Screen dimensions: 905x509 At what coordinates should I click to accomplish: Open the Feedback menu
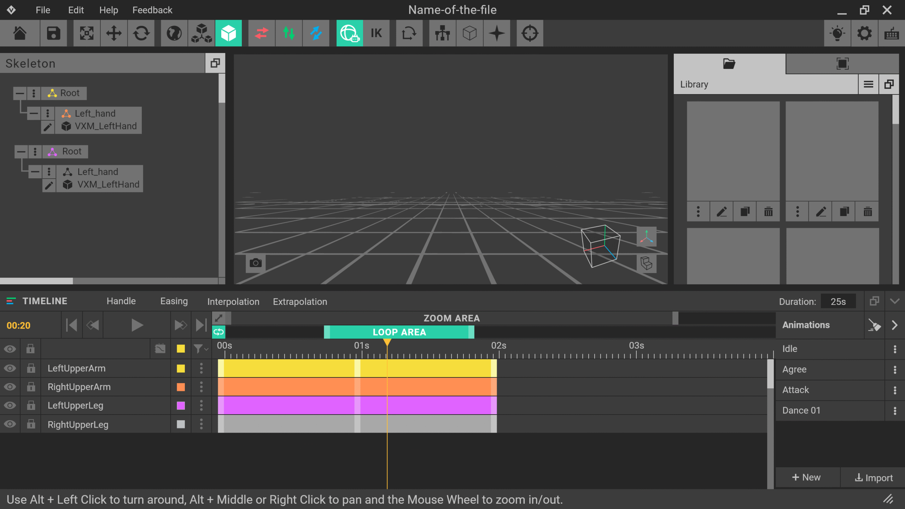tap(152, 10)
